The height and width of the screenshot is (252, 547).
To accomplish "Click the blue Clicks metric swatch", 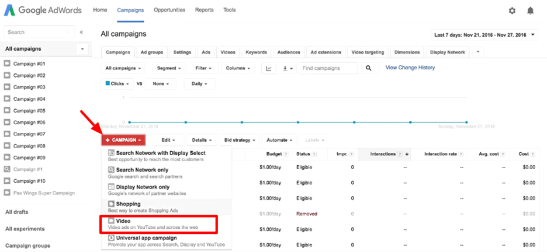I will [108, 83].
